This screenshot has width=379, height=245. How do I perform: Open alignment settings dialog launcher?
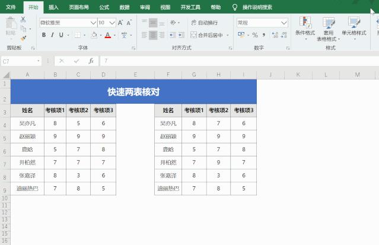coord(230,48)
